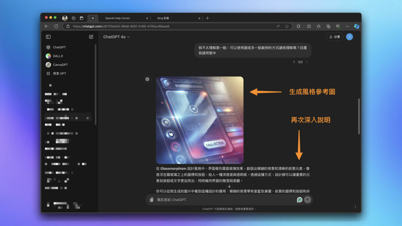Select the active ChatGPT tab
The height and width of the screenshot is (226, 402).
click(93, 18)
